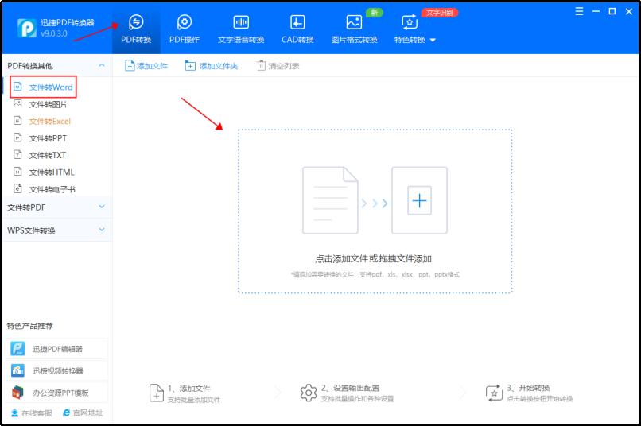Click the 图片格式转换 picture icon
This screenshot has height=426, width=641.
354,22
